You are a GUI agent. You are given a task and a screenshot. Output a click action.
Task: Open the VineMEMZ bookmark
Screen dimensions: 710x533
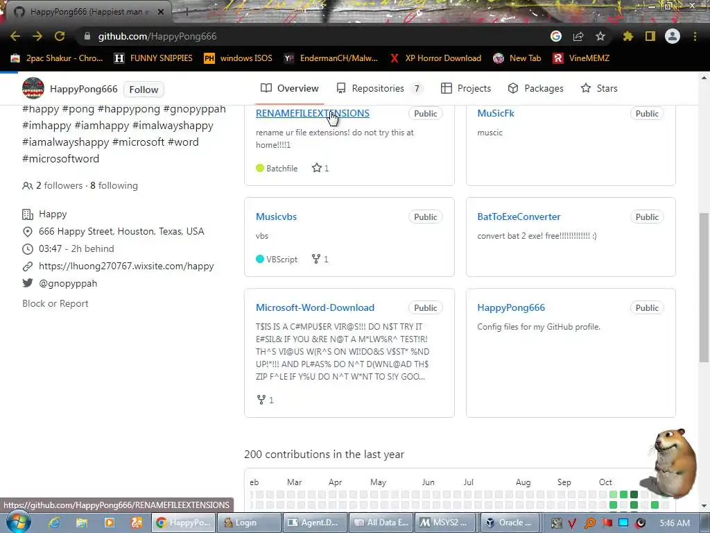[x=582, y=58]
